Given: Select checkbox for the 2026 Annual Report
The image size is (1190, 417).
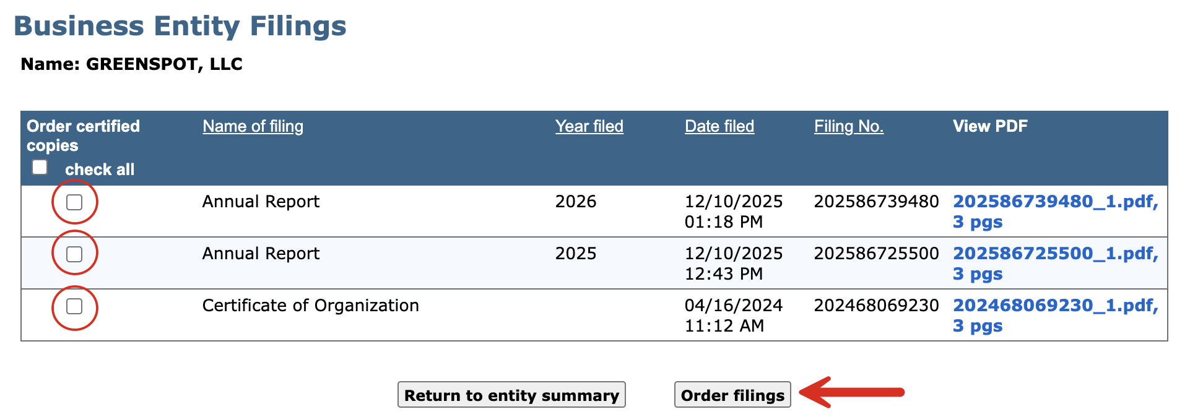Looking at the screenshot, I should (x=74, y=202).
